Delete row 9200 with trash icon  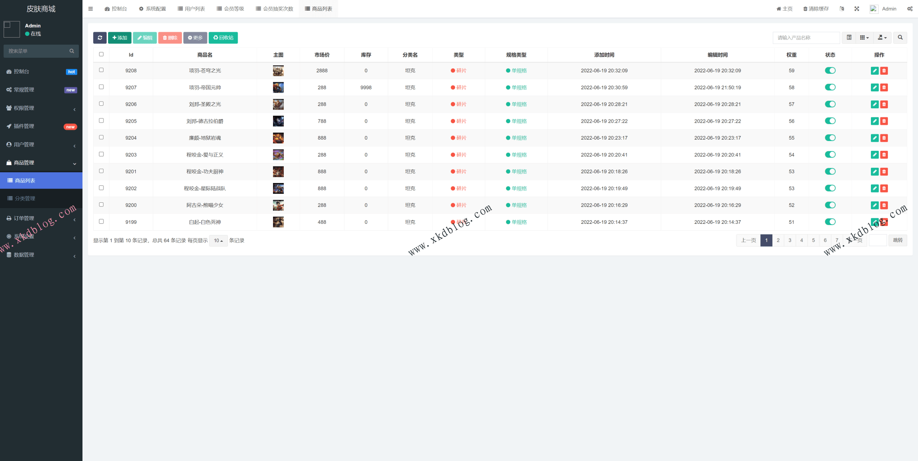point(884,205)
